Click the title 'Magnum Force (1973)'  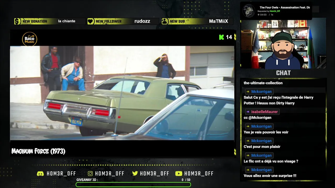click(x=38, y=151)
